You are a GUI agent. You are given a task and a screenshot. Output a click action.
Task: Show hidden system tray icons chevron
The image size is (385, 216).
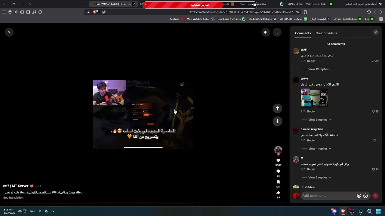tap(53, 211)
